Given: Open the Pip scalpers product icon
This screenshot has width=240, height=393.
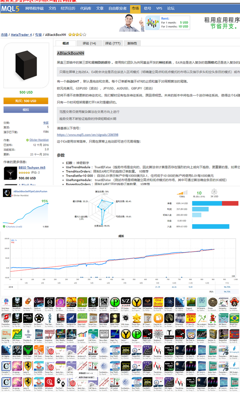Looking at the screenshot, I should pyautogui.click(x=202, y=318).
